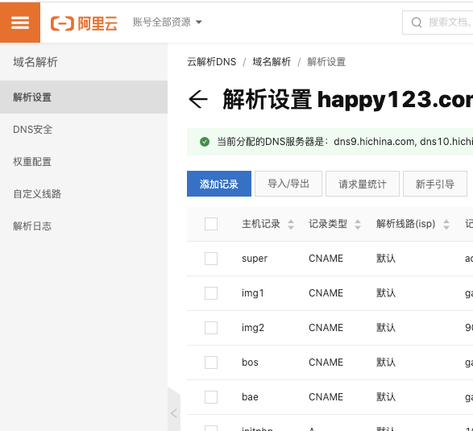The height and width of the screenshot is (431, 473).
Task: Click the 解析设置 happy123 page title
Action: [347, 99]
